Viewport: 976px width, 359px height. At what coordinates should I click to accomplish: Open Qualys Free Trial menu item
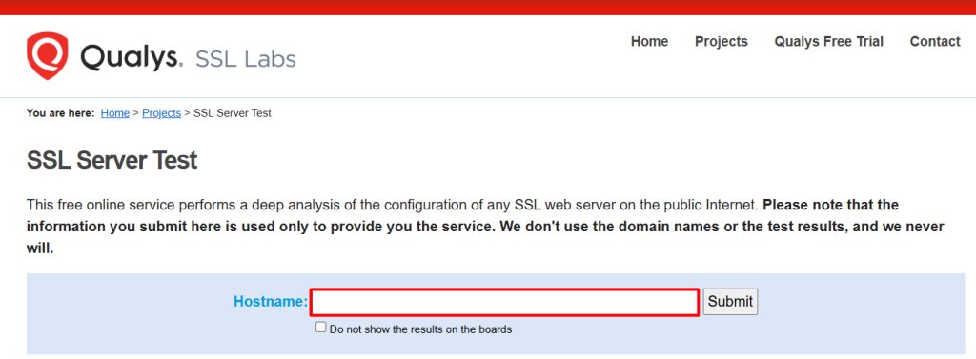point(828,42)
